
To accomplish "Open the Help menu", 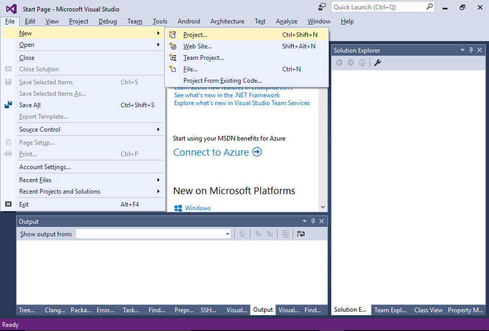I will click(347, 21).
